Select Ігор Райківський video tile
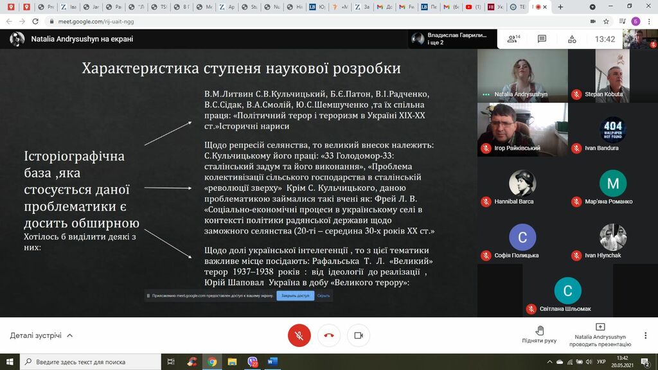 (522, 129)
